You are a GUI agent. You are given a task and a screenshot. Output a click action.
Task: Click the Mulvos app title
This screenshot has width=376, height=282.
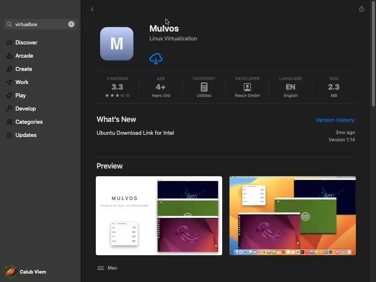click(x=164, y=29)
